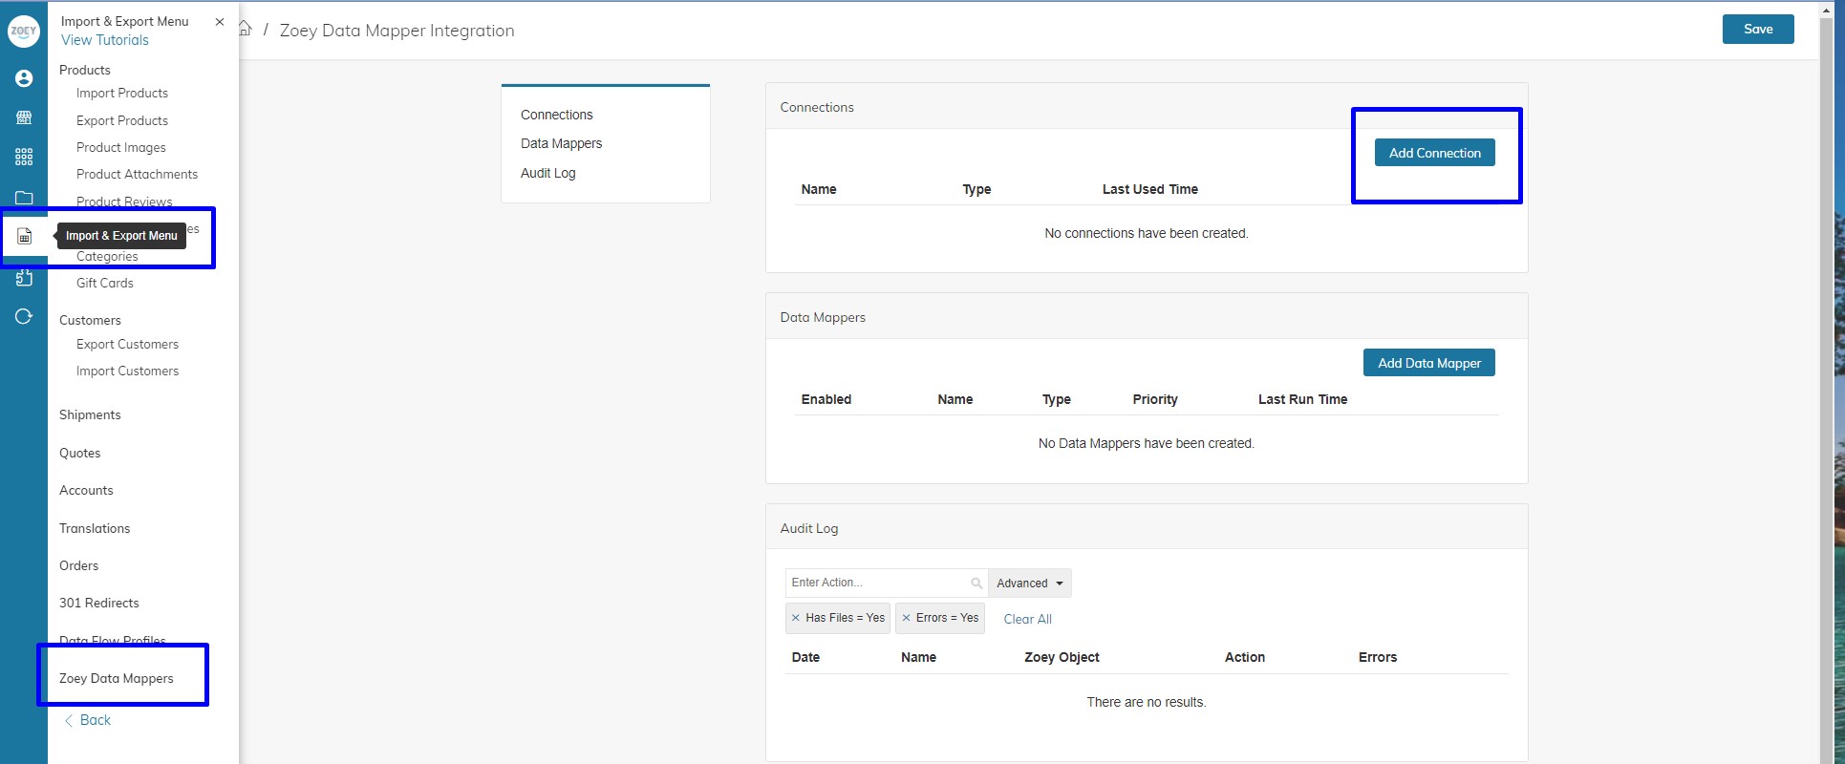Click the Priority column header

tap(1155, 399)
